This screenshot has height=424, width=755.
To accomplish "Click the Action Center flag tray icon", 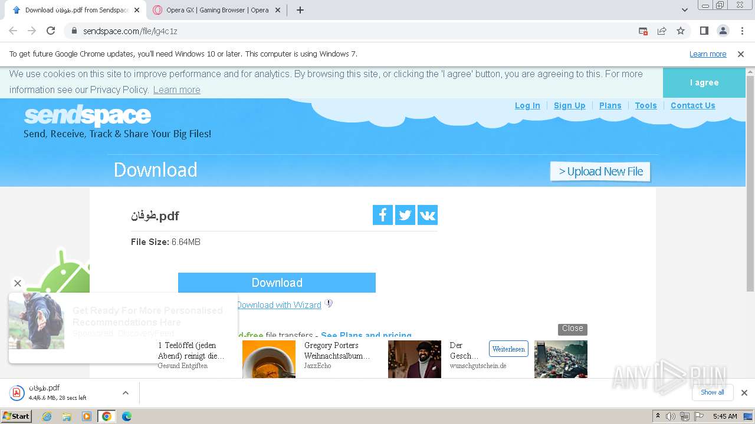I will point(699,416).
